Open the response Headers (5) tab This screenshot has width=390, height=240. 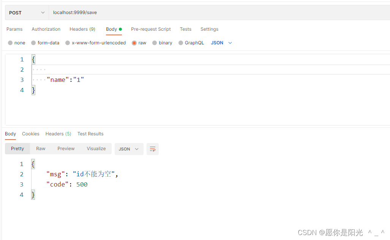[58, 134]
